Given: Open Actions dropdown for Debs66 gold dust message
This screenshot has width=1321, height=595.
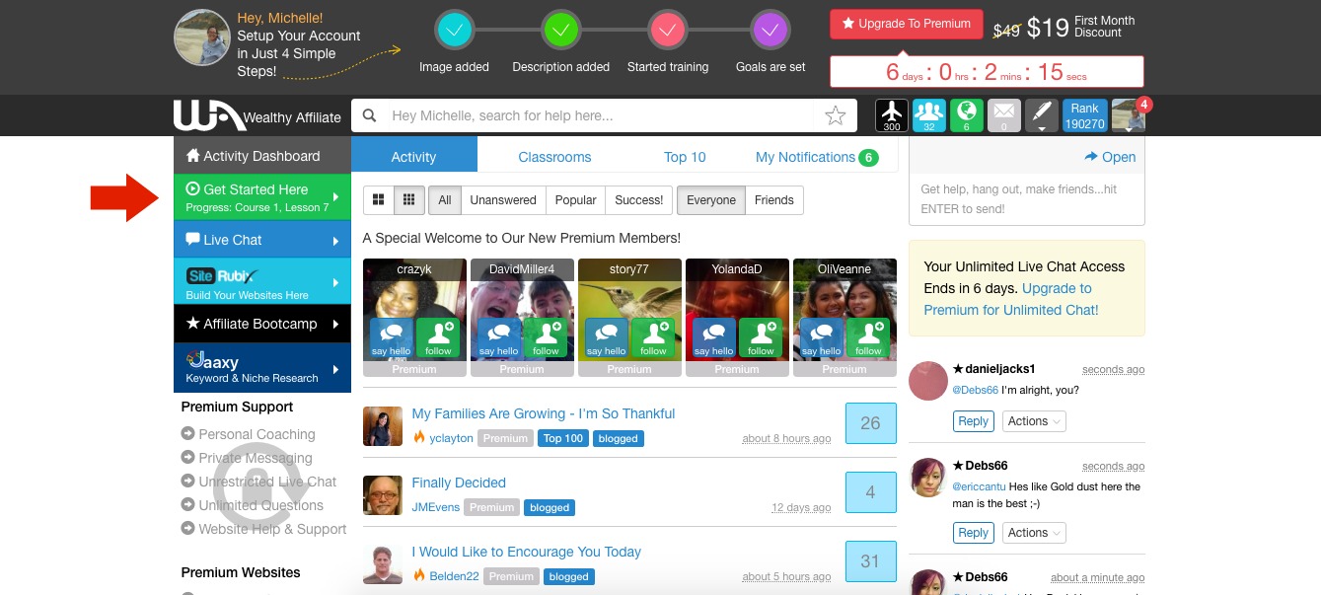Looking at the screenshot, I should click(x=1034, y=533).
